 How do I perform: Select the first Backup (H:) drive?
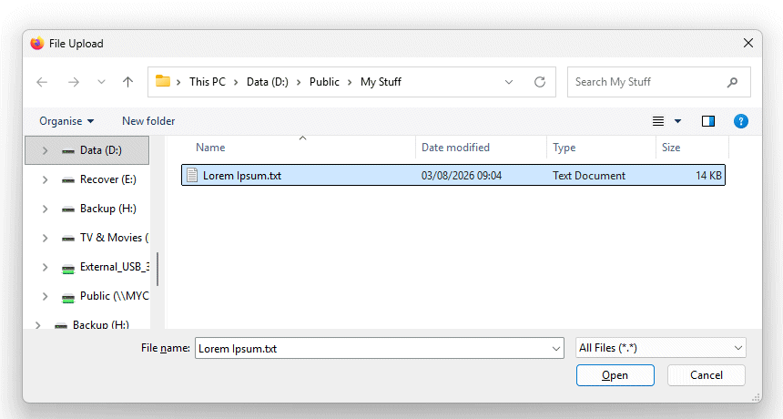point(107,209)
